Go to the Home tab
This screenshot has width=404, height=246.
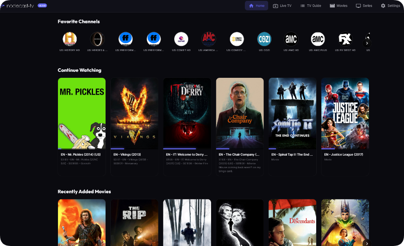(x=257, y=6)
